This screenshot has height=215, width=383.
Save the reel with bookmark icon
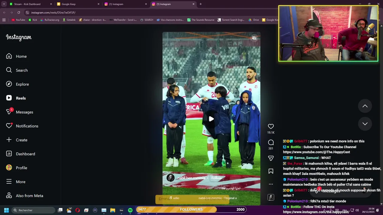pyautogui.click(x=271, y=171)
